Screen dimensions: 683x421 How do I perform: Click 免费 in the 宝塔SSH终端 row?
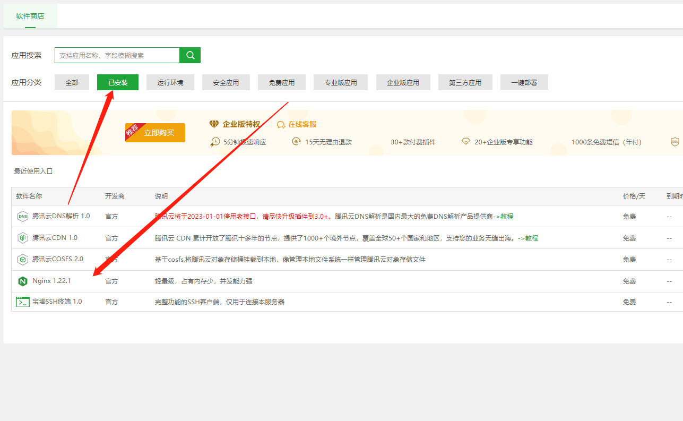(x=629, y=302)
